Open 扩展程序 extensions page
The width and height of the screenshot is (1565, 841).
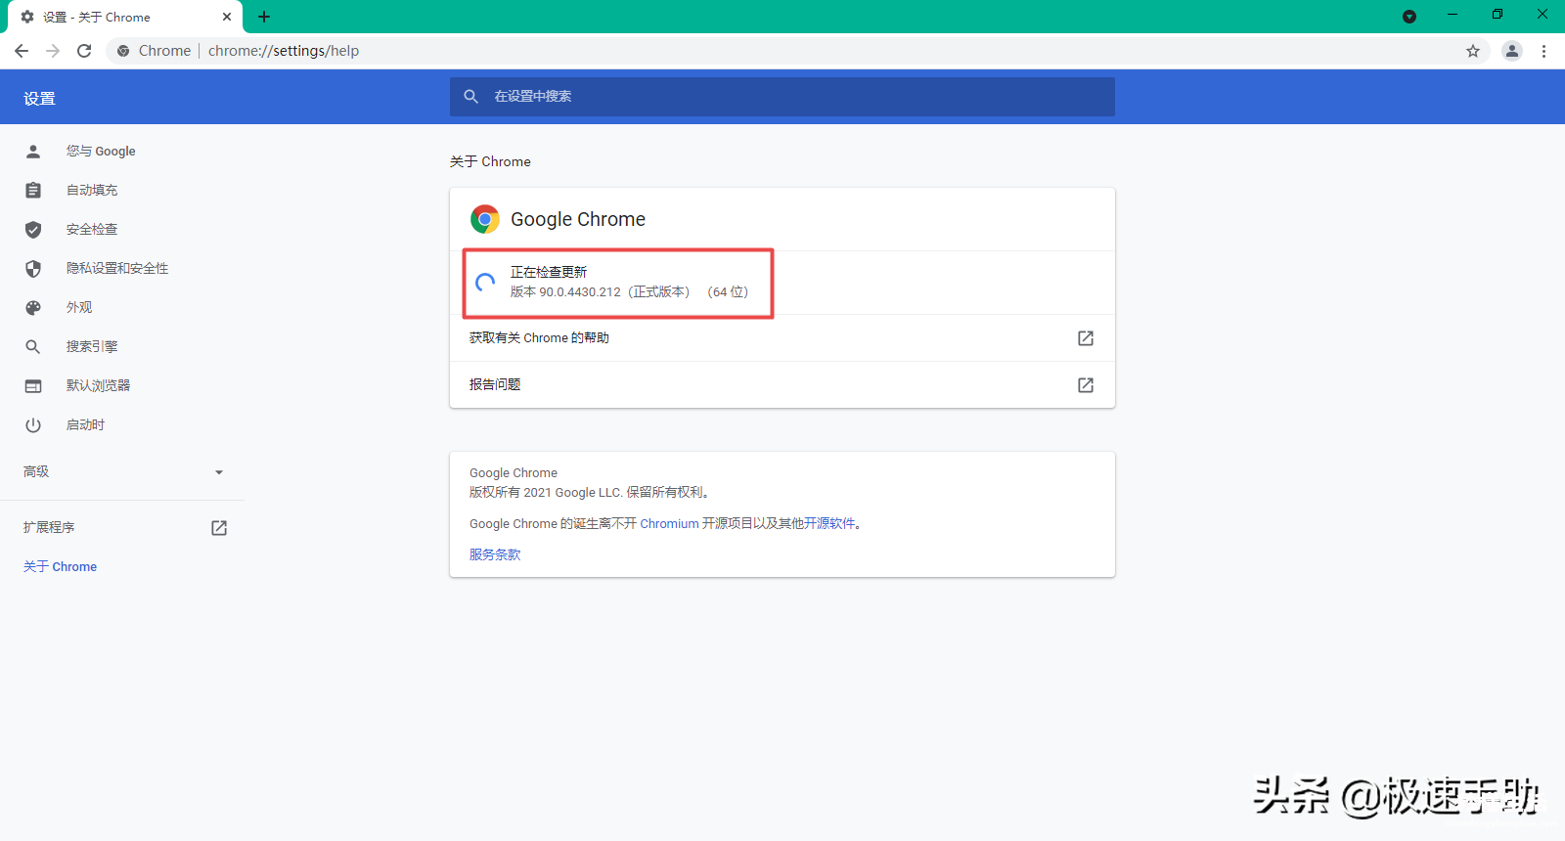pyautogui.click(x=49, y=528)
